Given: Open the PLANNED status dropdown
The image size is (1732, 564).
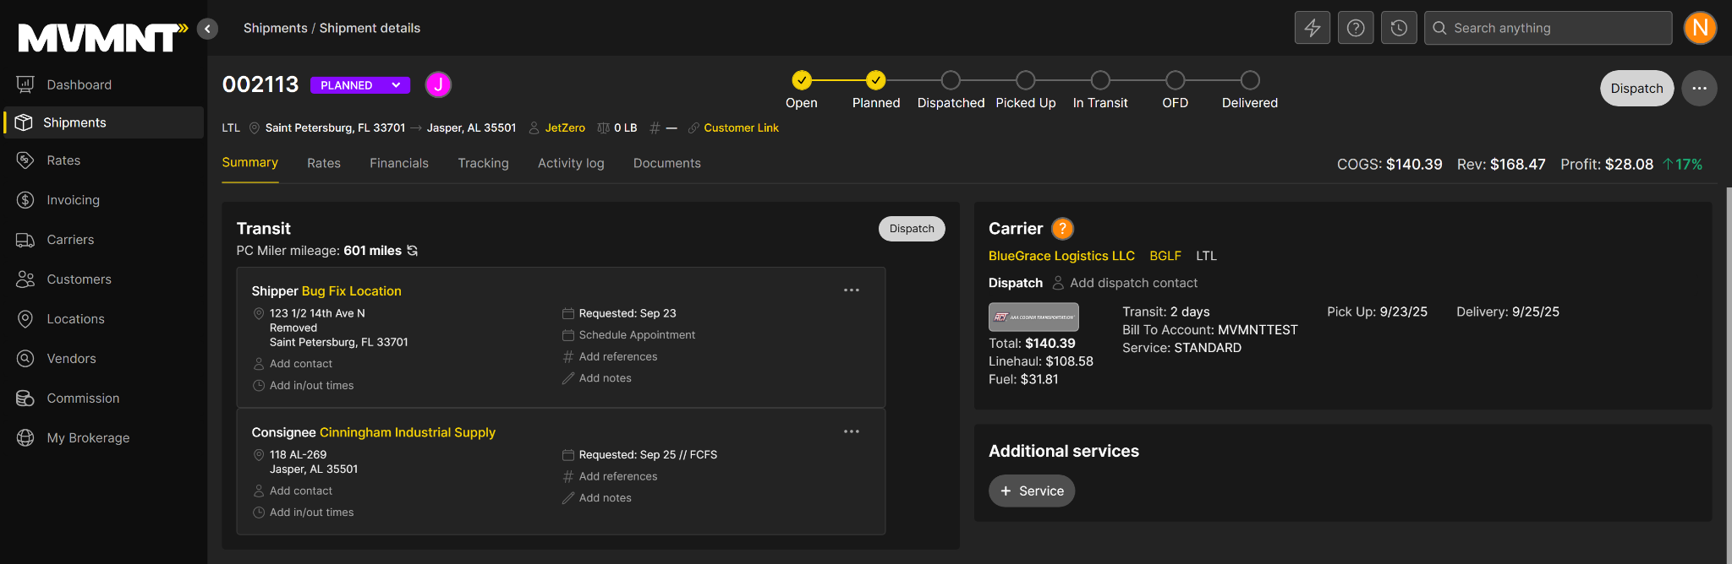Looking at the screenshot, I should click(x=359, y=85).
